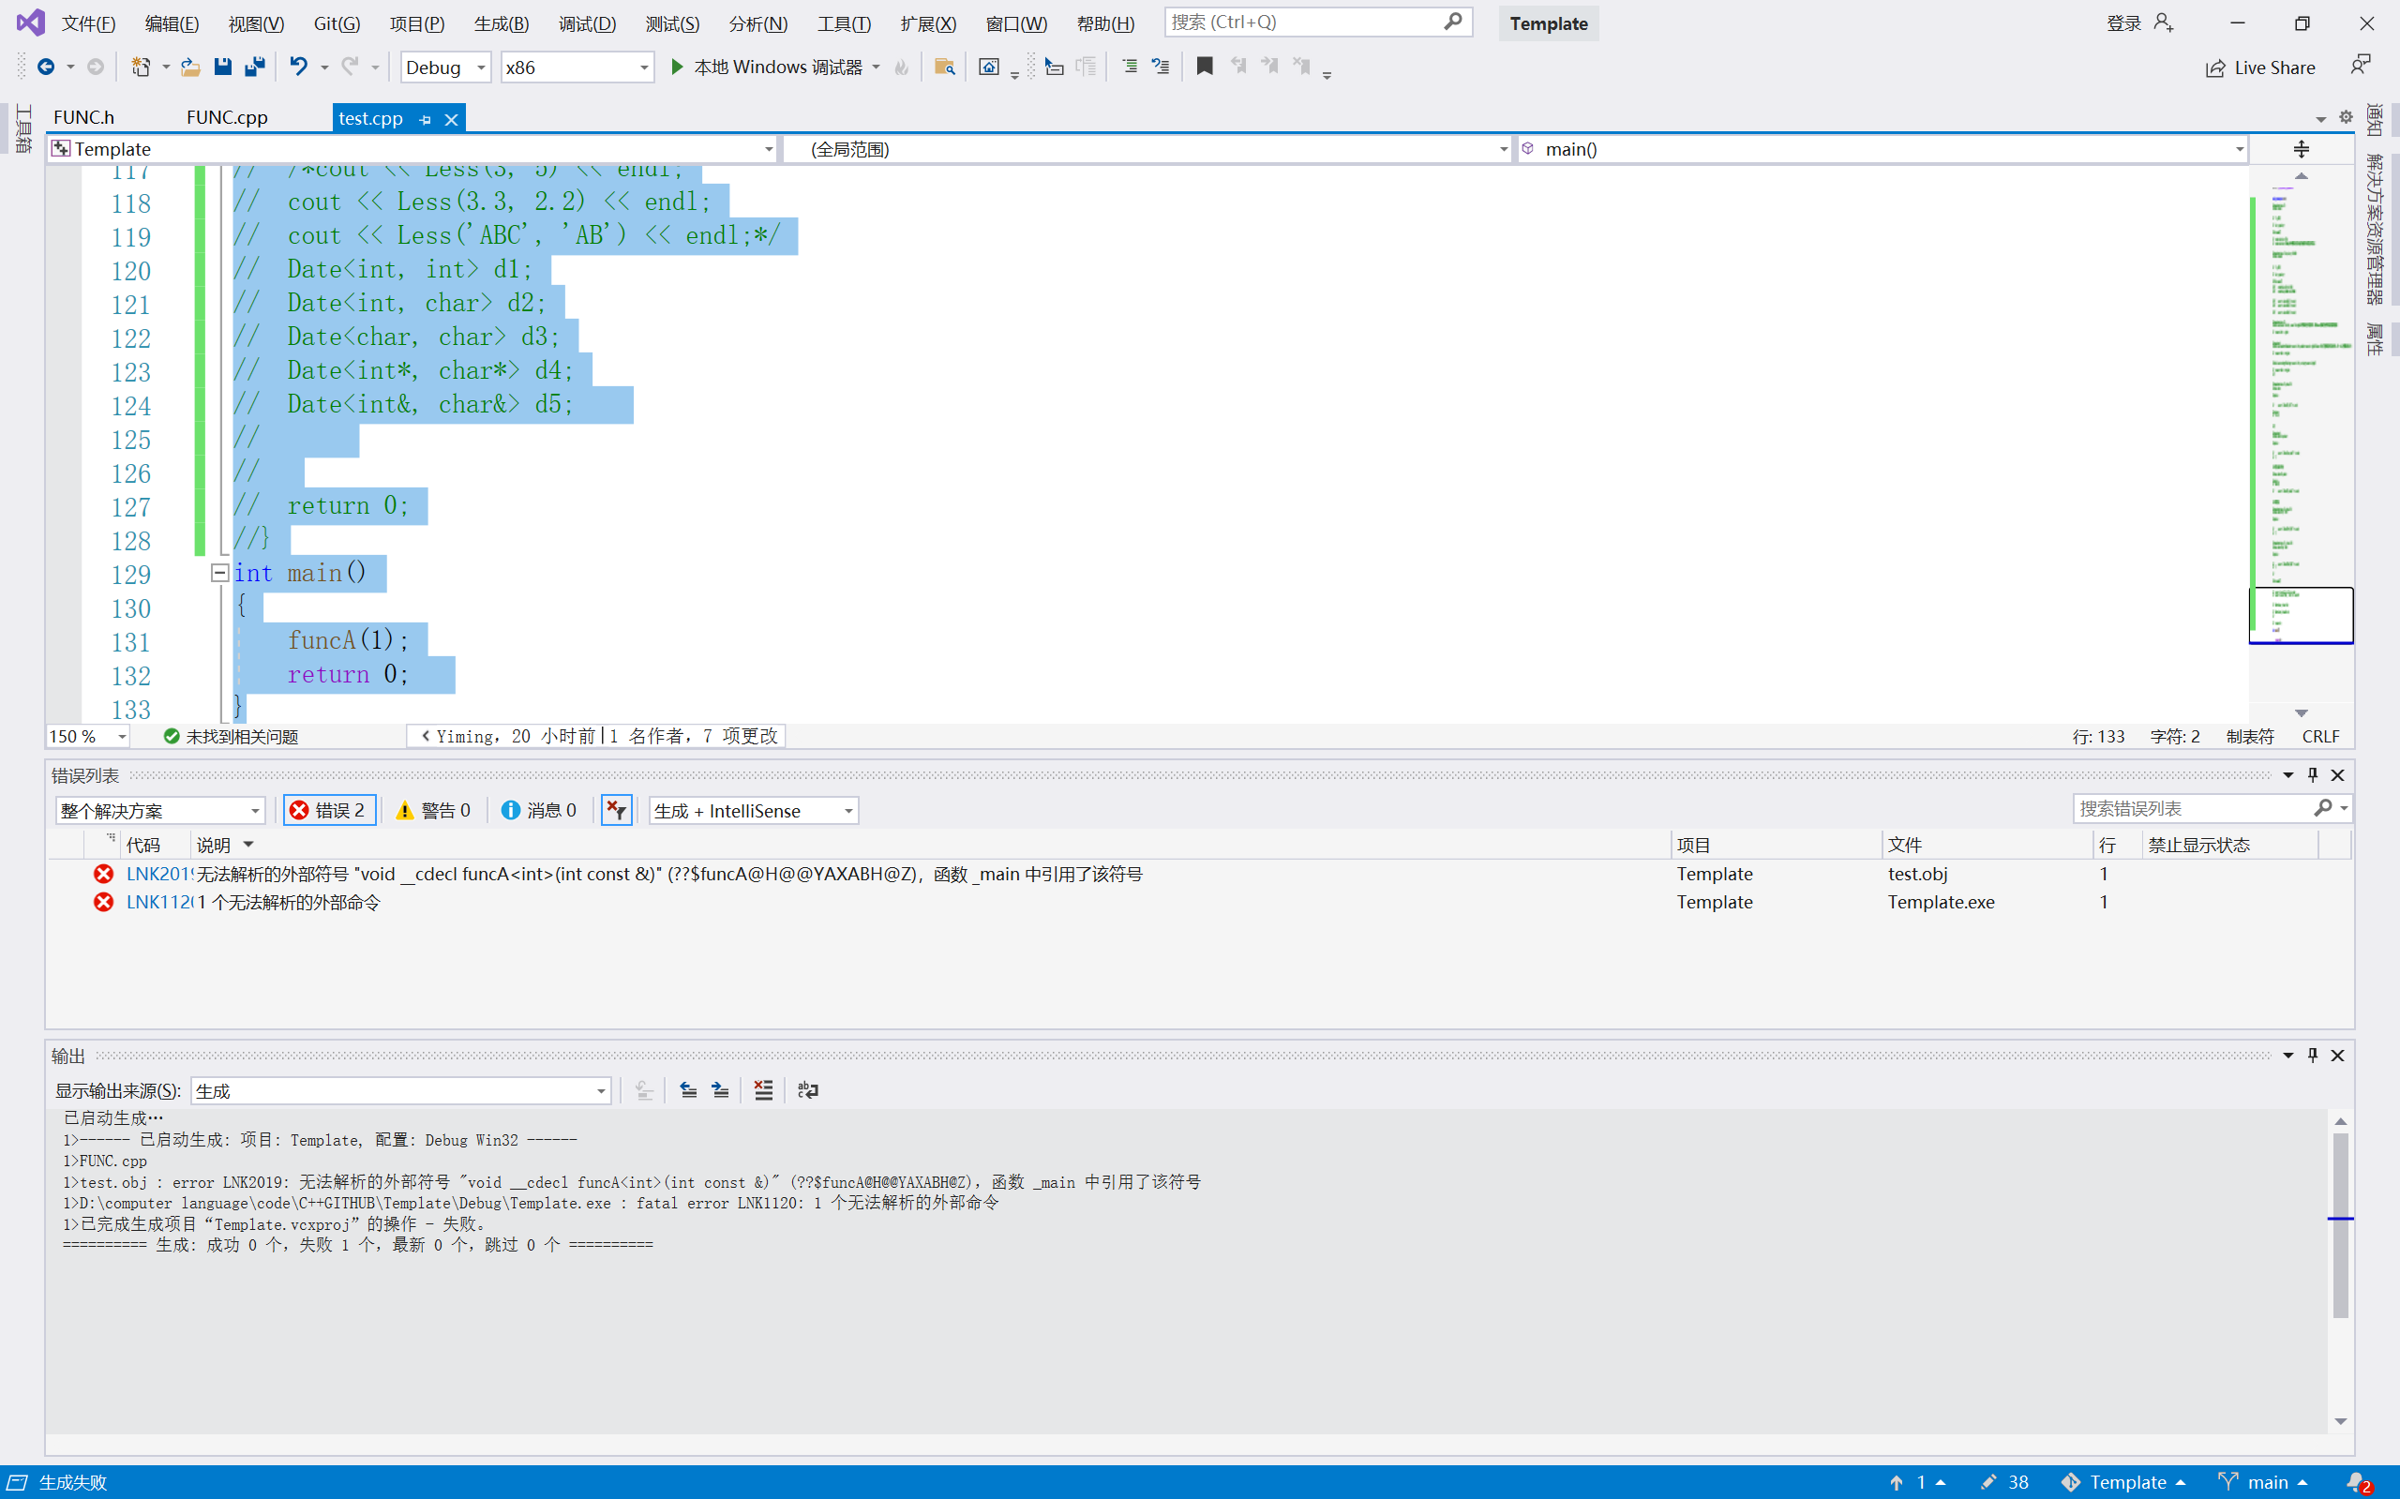The width and height of the screenshot is (2400, 1499).
Task: Click the bookmark icon in toolbar
Action: pyautogui.click(x=1205, y=67)
